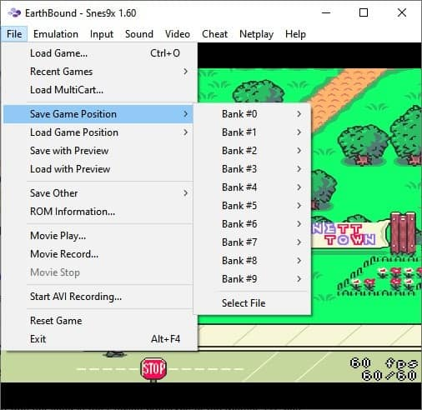The height and width of the screenshot is (410, 422).
Task: Click Exit in the File menu
Action: pos(98,339)
